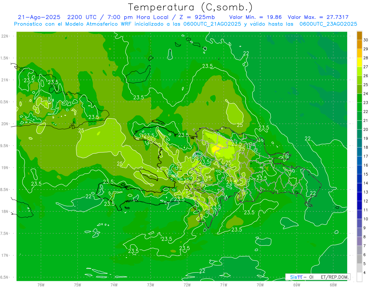Click the colorbar value label "16"
374x289 pixels.
click(366, 165)
